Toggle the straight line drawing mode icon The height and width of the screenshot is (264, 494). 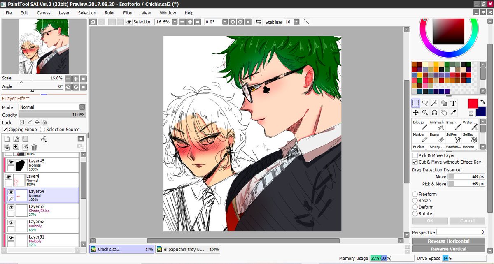pyautogui.click(x=307, y=22)
